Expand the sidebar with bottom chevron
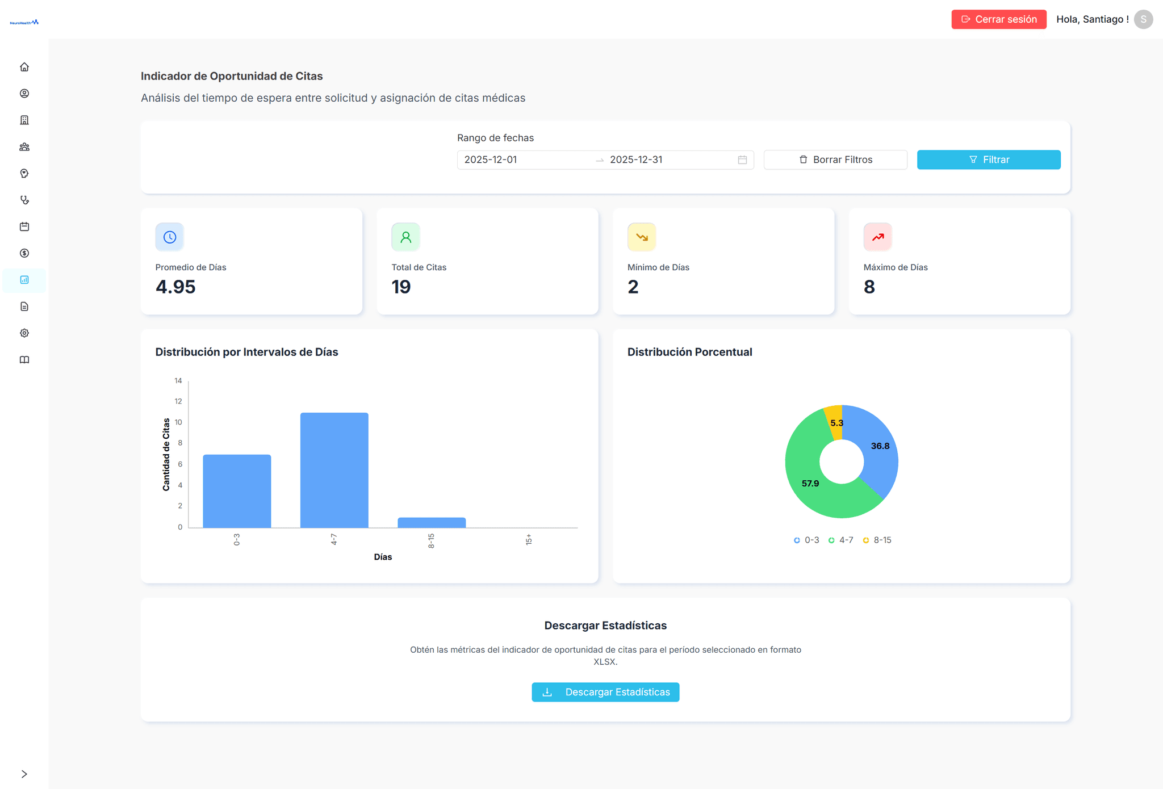This screenshot has width=1163, height=789. 24,774
